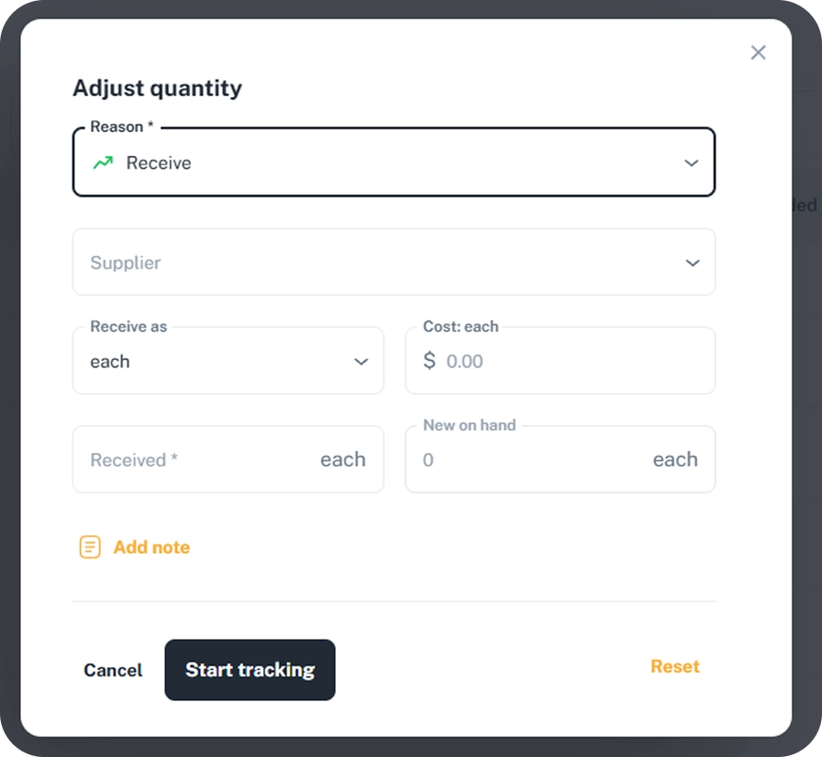The image size is (822, 757).
Task: Choose a supplier in the Supplier field
Action: coord(367,263)
